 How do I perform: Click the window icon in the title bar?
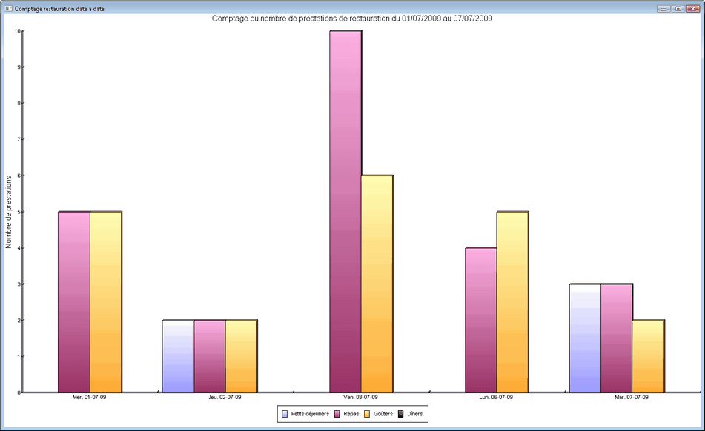click(8, 8)
